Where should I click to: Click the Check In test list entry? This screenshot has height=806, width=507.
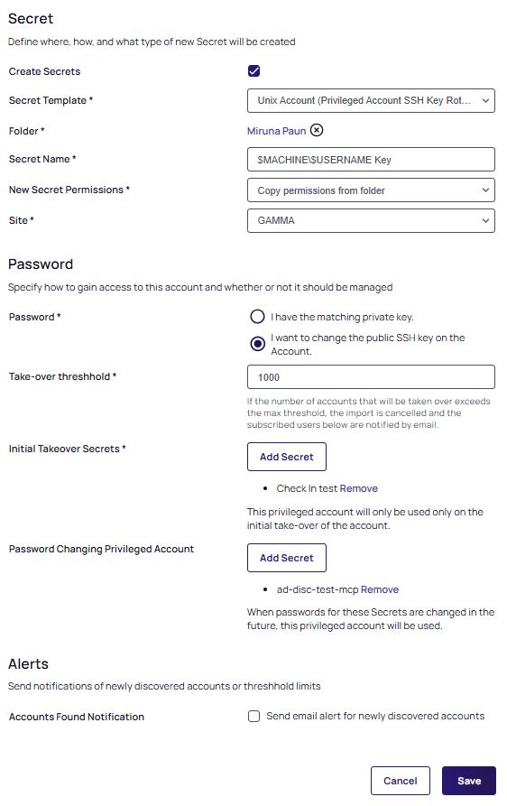tap(307, 488)
